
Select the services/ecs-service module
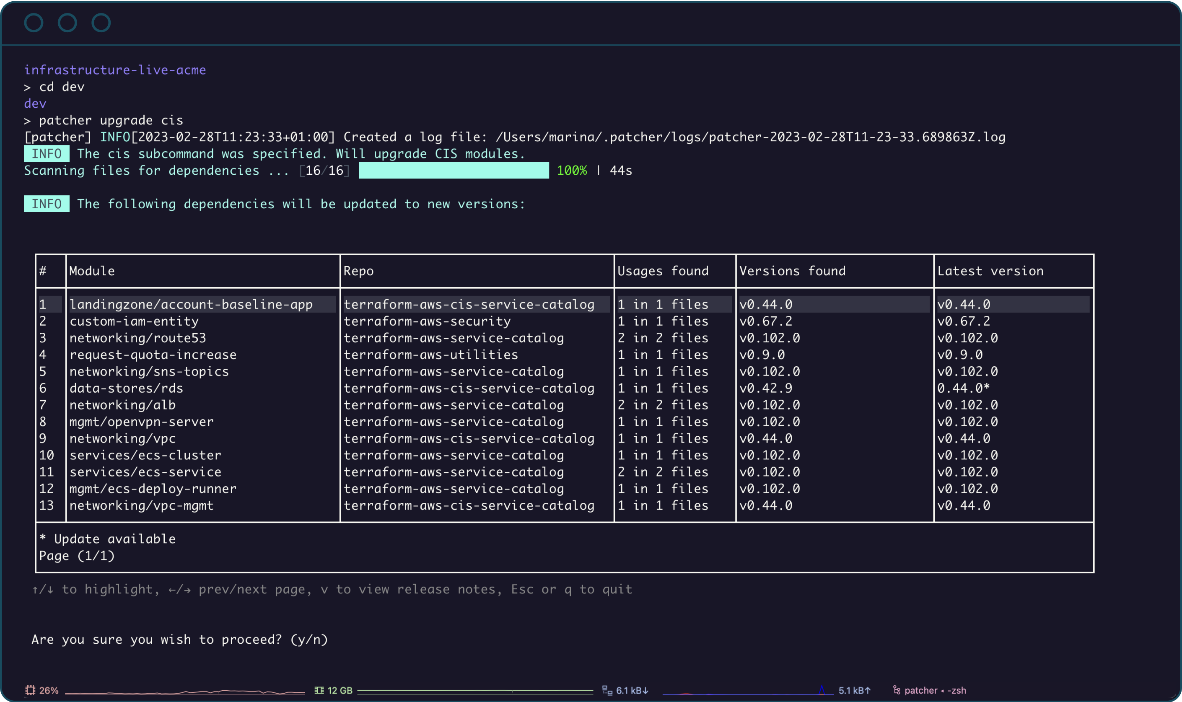pyautogui.click(x=145, y=472)
